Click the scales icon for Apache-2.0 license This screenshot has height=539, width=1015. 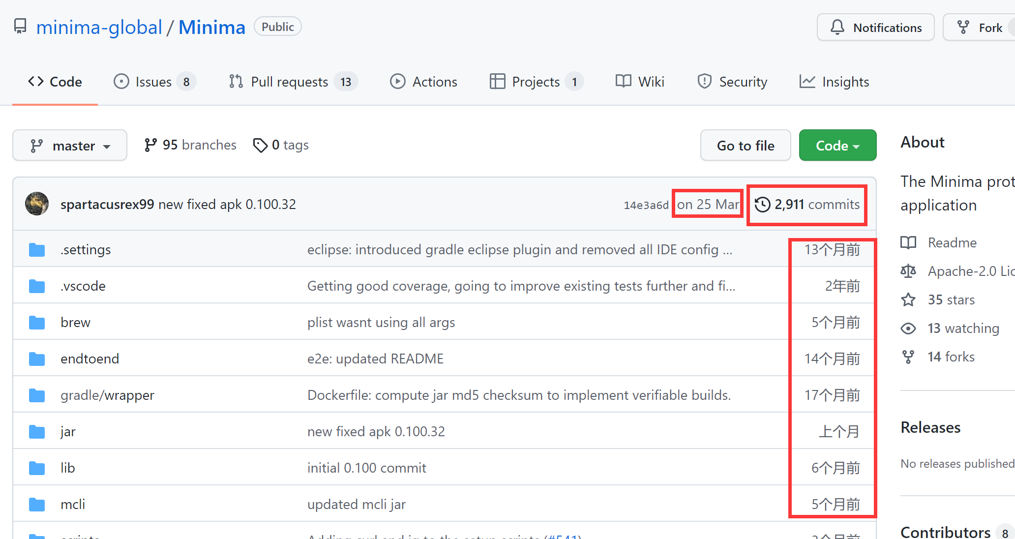[x=908, y=271]
